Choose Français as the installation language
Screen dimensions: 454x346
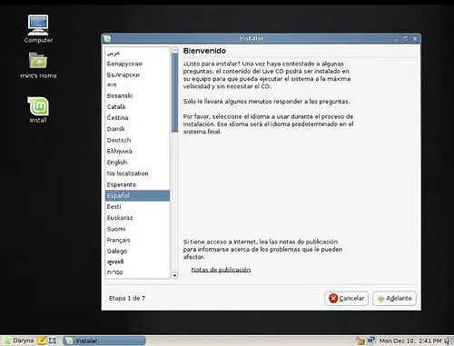point(137,240)
